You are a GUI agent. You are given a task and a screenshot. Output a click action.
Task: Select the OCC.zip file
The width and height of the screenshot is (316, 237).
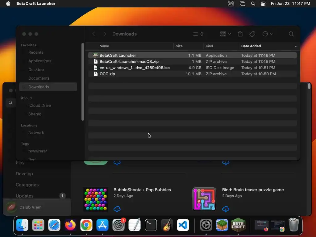click(193, 74)
